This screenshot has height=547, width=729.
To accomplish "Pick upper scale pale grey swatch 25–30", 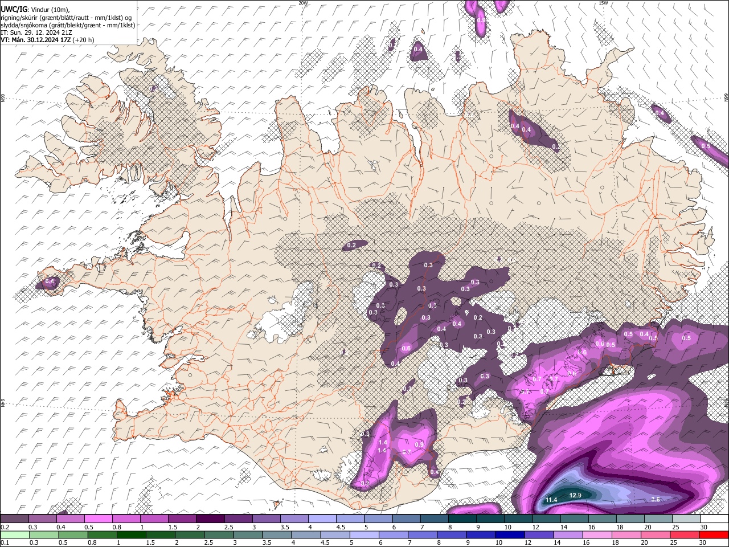I will [x=686, y=519].
